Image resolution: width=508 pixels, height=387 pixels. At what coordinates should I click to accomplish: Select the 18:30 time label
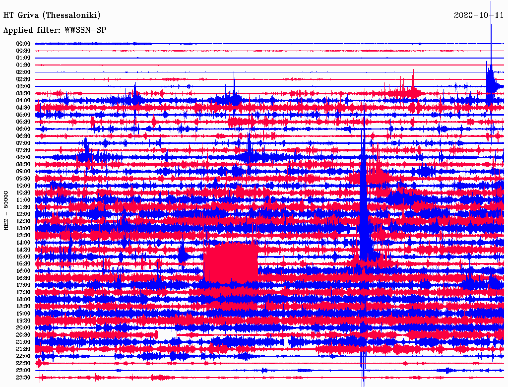23,307
